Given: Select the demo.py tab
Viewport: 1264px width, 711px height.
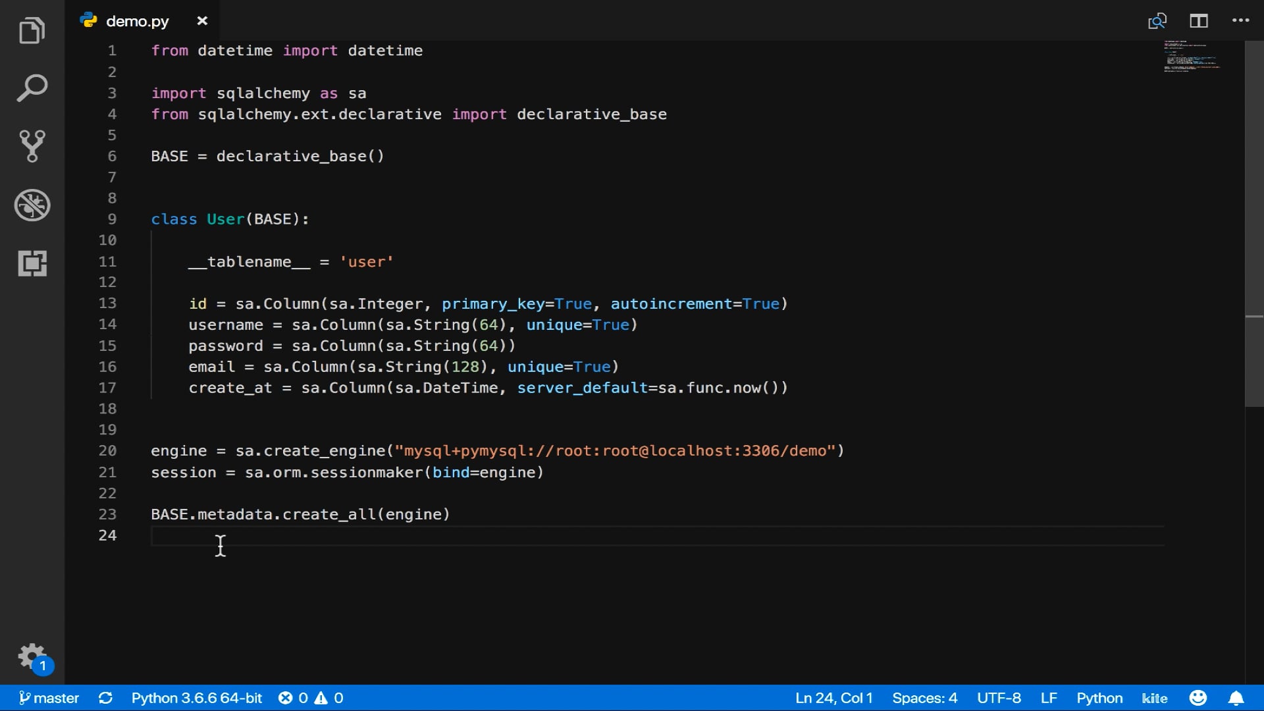Looking at the screenshot, I should (137, 21).
